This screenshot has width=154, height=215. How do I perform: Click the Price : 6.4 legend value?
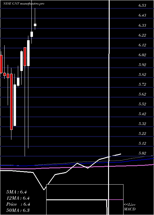tap(18, 204)
